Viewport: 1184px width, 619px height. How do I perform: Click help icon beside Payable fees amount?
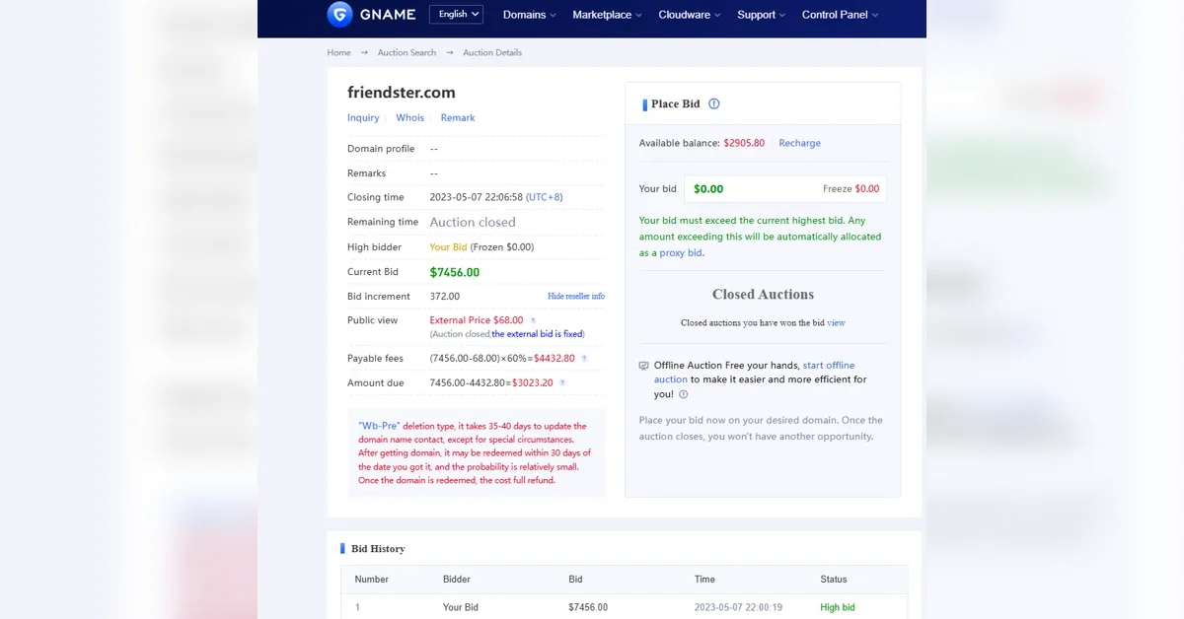[584, 359]
